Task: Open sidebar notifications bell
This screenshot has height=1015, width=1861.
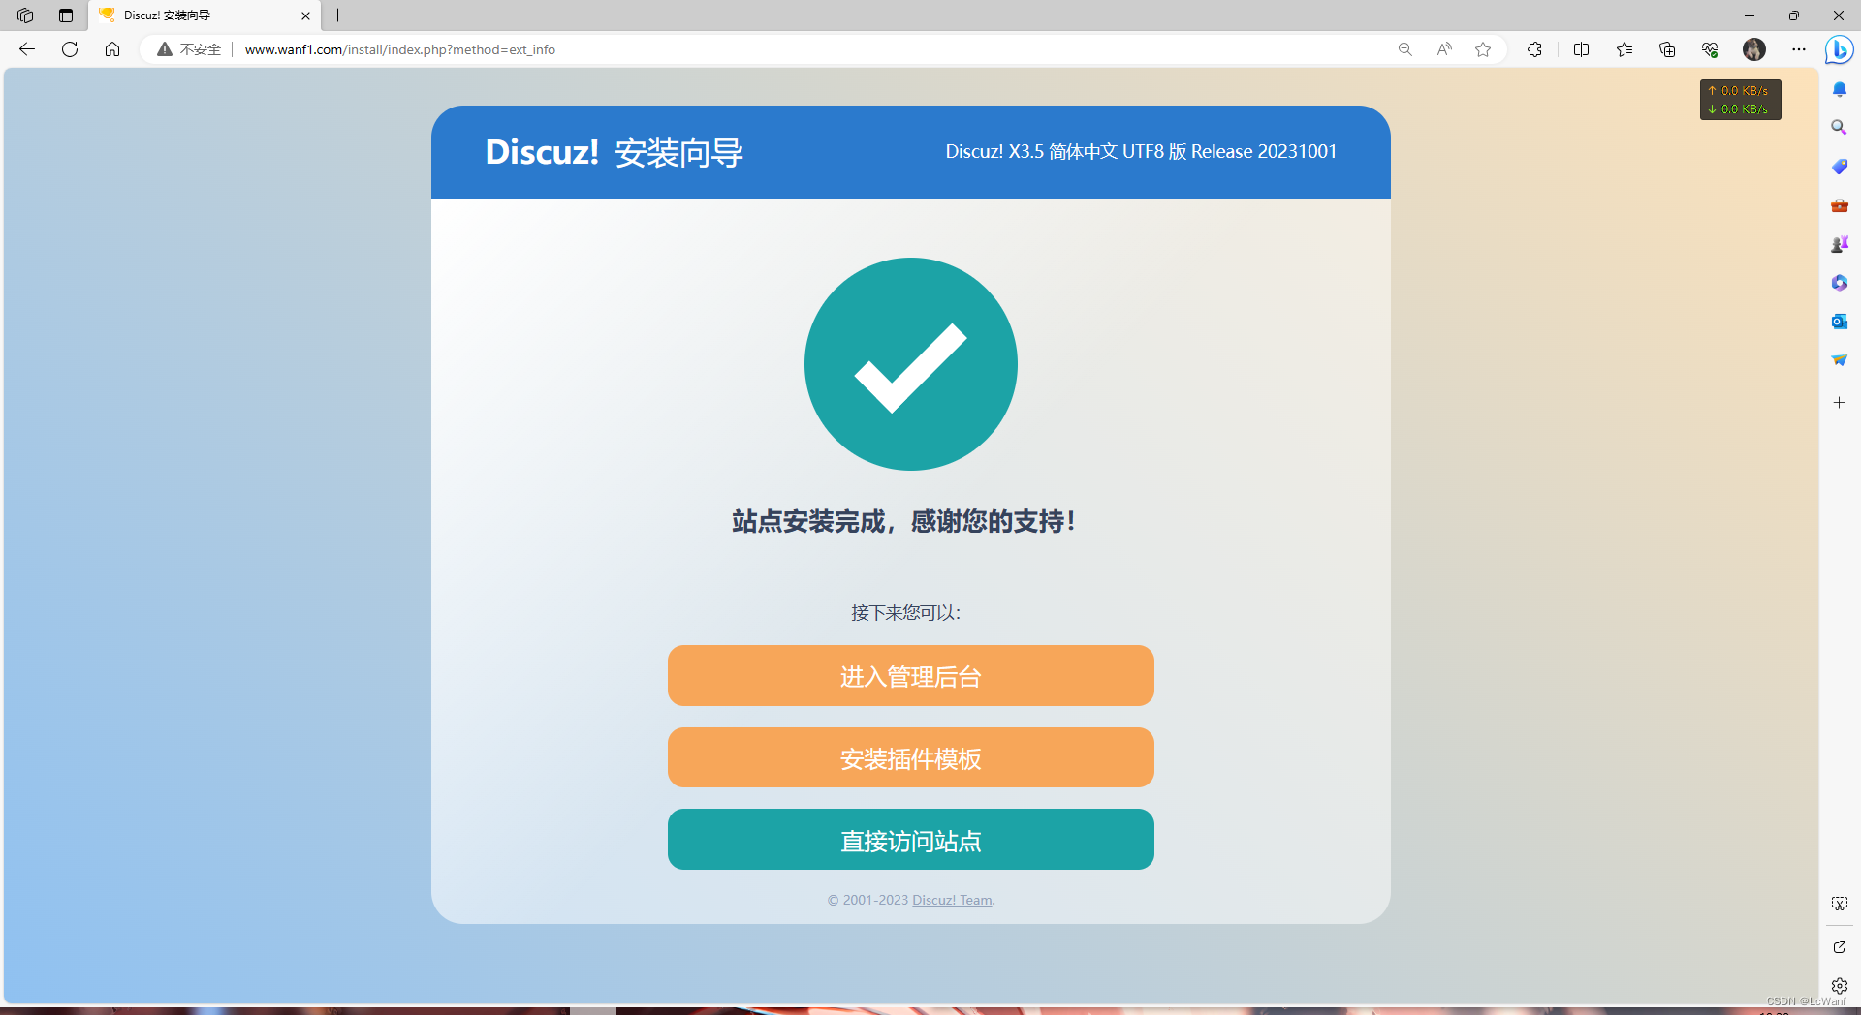Action: 1840,89
